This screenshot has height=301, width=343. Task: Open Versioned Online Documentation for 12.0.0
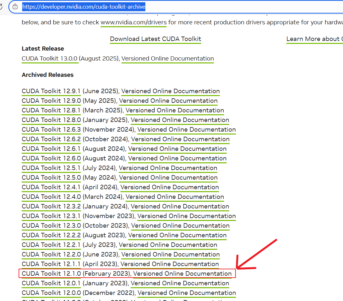(187, 293)
